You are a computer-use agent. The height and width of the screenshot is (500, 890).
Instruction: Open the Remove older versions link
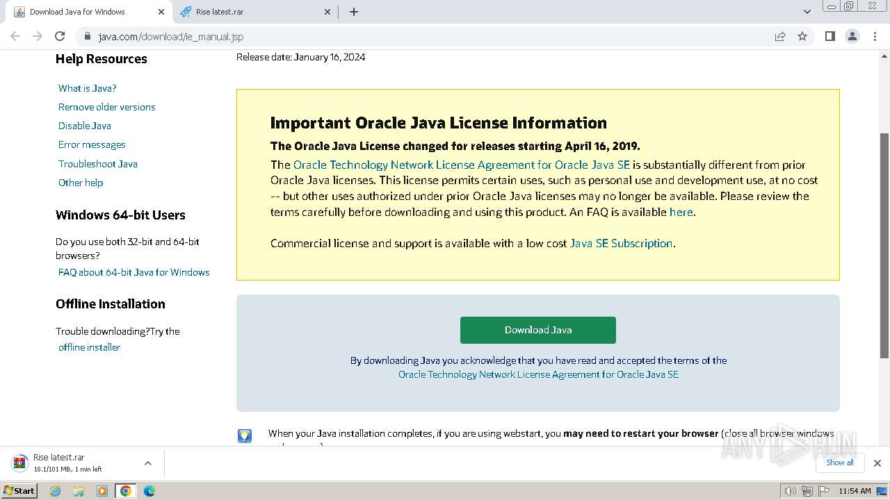coord(107,107)
